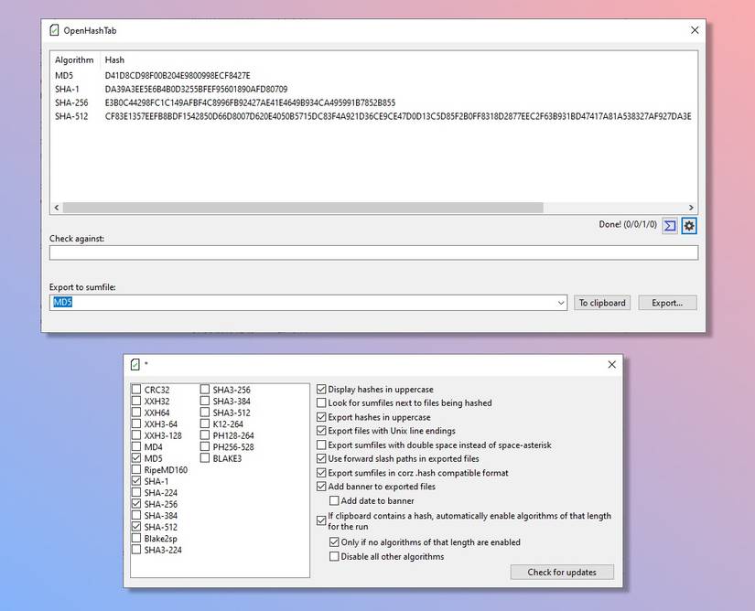Copy hashes with the To clipboard button
This screenshot has width=755, height=611.
[x=601, y=303]
